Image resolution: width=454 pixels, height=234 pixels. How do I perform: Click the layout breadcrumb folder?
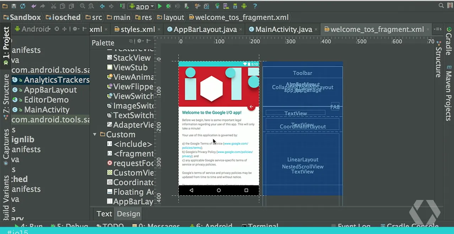point(170,17)
